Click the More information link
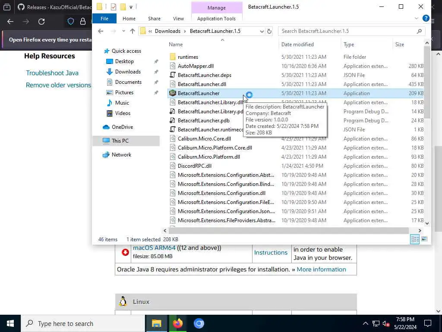The height and width of the screenshot is (332, 442). (321, 269)
